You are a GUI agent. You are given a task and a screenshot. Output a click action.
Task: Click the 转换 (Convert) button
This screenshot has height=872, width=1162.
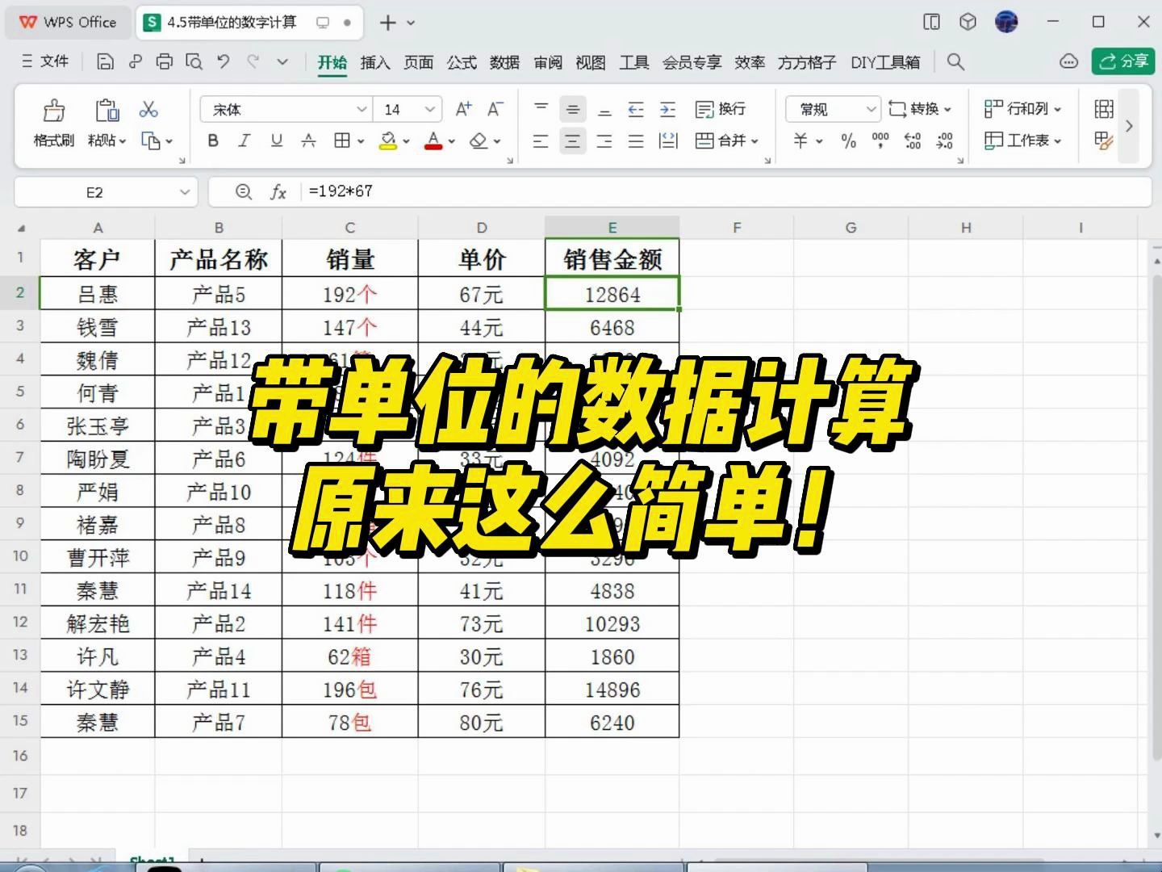point(920,109)
